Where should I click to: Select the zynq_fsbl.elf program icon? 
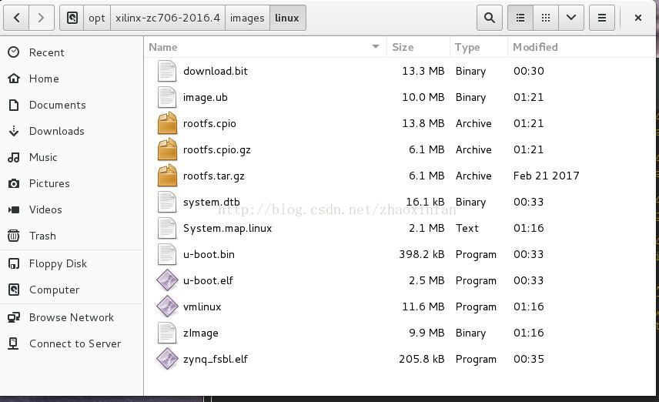(167, 359)
